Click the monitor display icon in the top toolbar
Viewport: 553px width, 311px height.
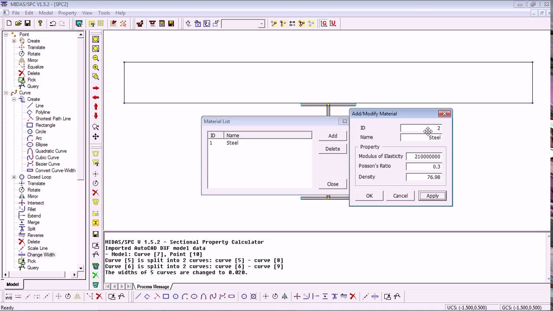[x=79, y=23]
